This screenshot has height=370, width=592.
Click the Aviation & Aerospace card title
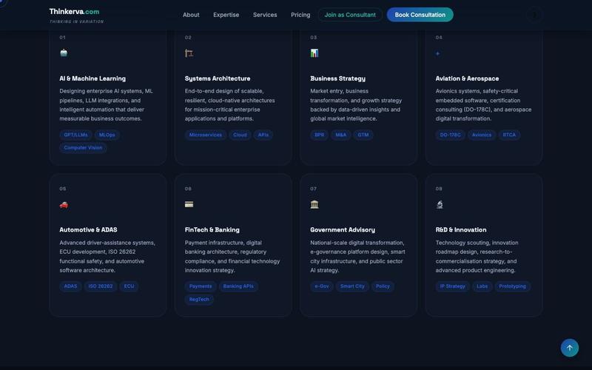[467, 78]
